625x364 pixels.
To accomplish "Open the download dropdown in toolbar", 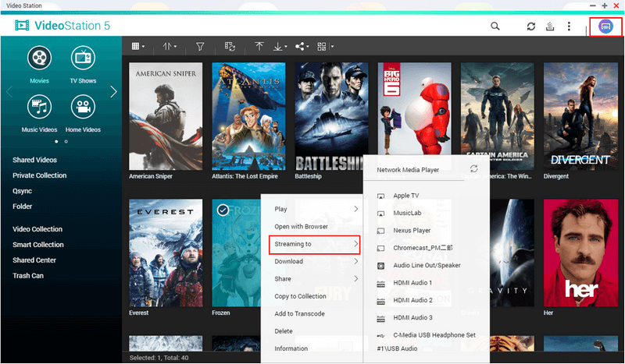I will tap(280, 47).
